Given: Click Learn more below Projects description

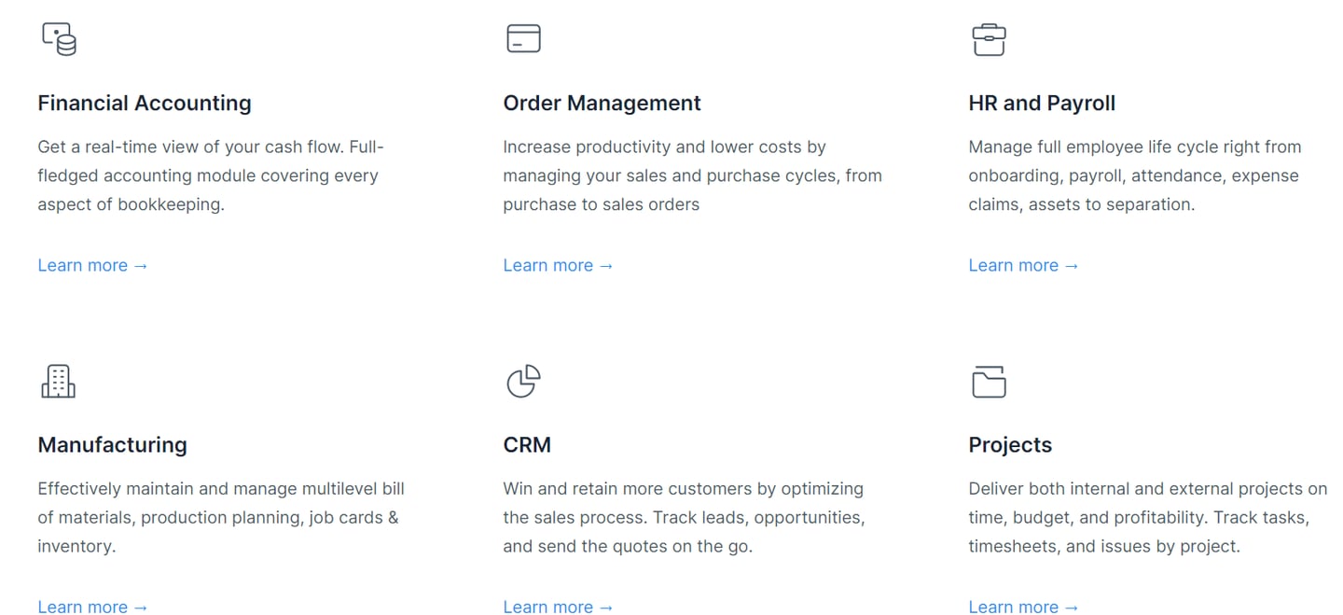Looking at the screenshot, I should 1023,607.
